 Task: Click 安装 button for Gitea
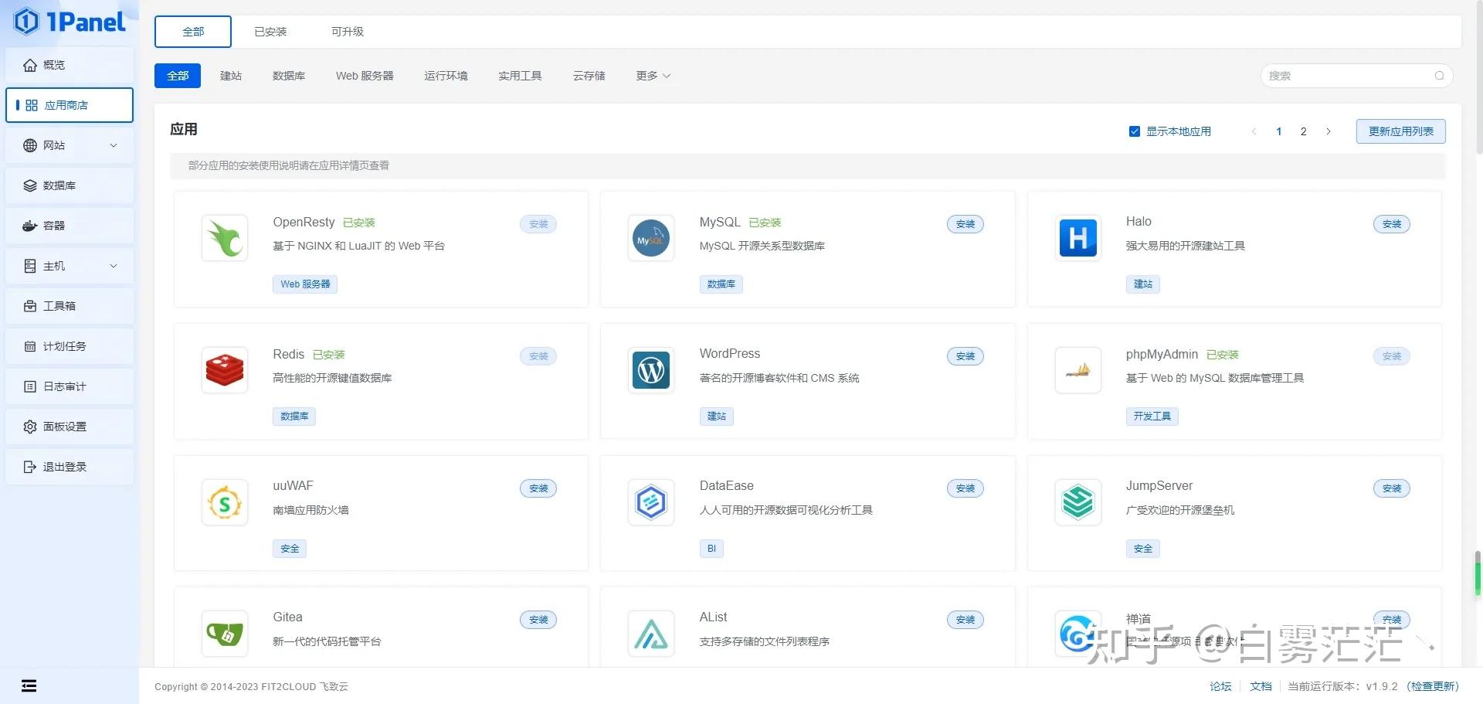pyautogui.click(x=538, y=620)
